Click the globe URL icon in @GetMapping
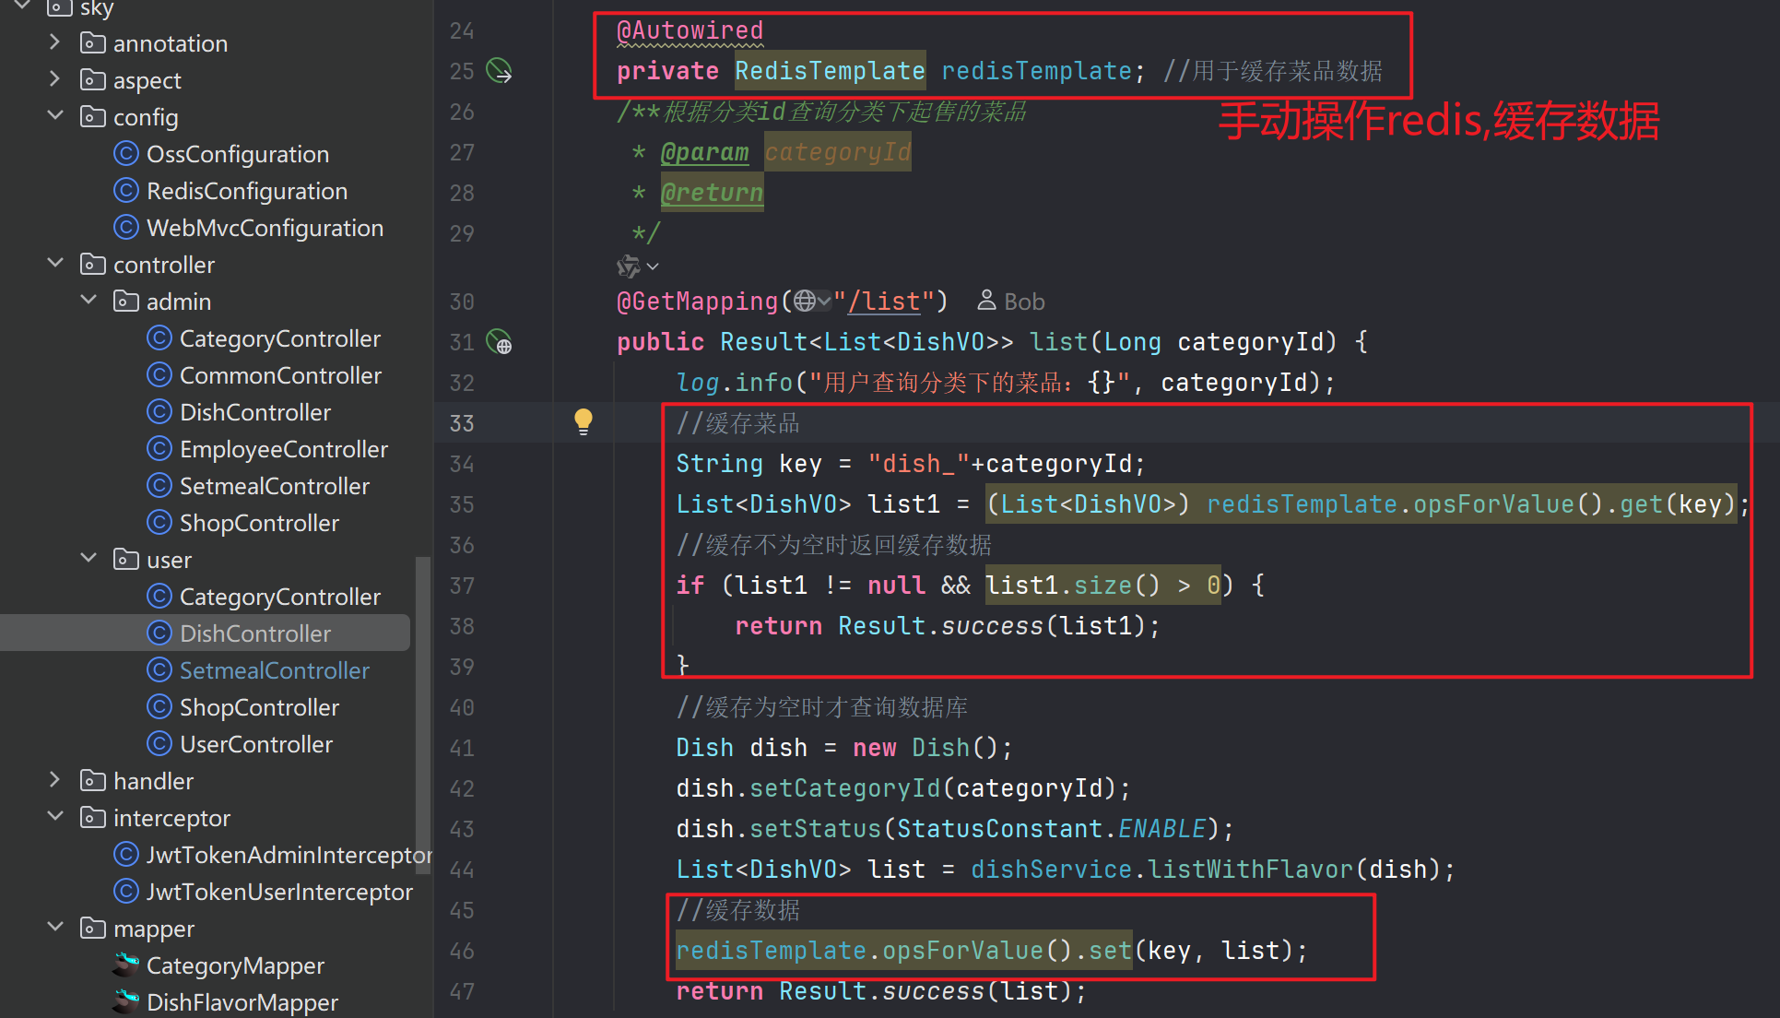The height and width of the screenshot is (1018, 1780). coord(805,302)
